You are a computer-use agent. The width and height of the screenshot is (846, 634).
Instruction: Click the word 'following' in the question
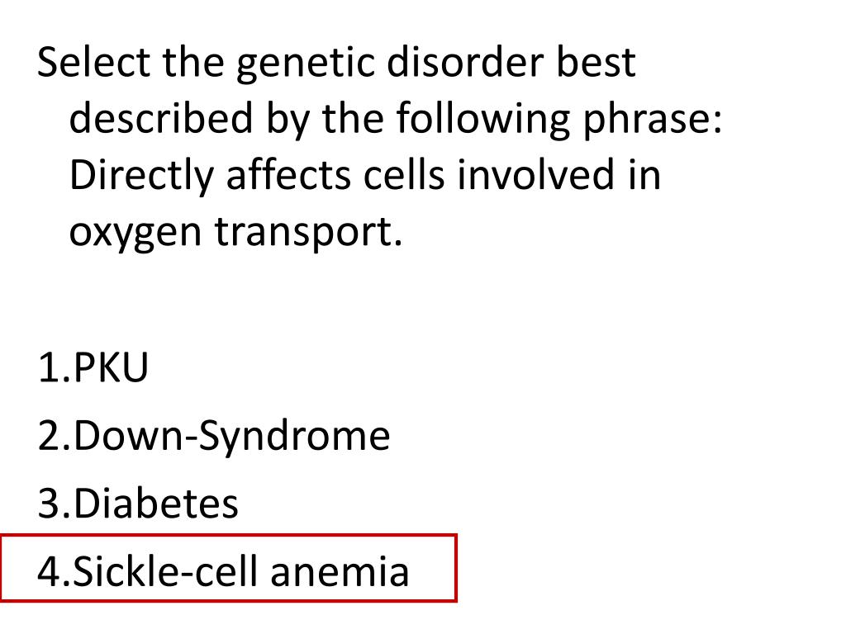coord(482,121)
